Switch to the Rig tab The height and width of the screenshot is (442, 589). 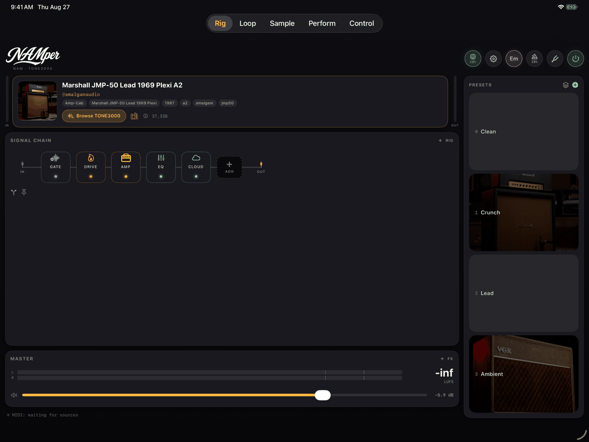tap(220, 24)
